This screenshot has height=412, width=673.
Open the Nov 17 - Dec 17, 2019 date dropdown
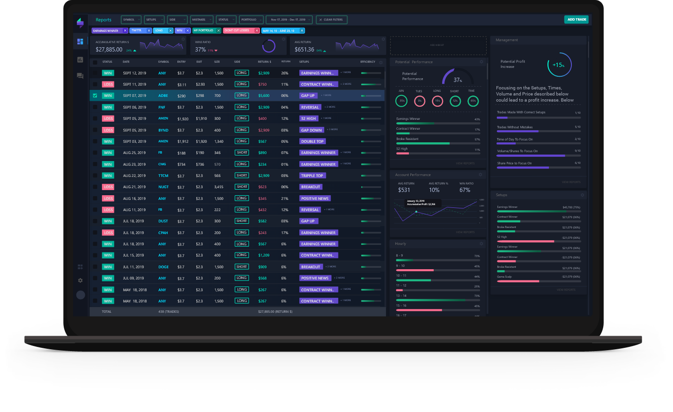pos(290,20)
